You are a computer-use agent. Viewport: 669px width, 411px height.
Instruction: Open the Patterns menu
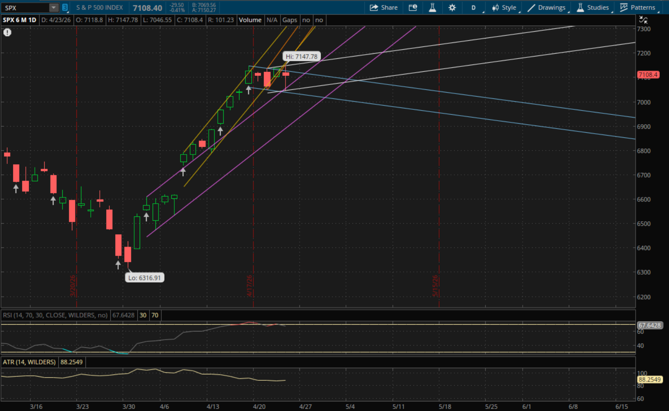tap(638, 8)
